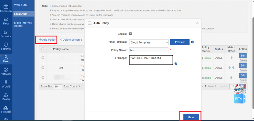Go to Security shield icon

pos(6,46)
